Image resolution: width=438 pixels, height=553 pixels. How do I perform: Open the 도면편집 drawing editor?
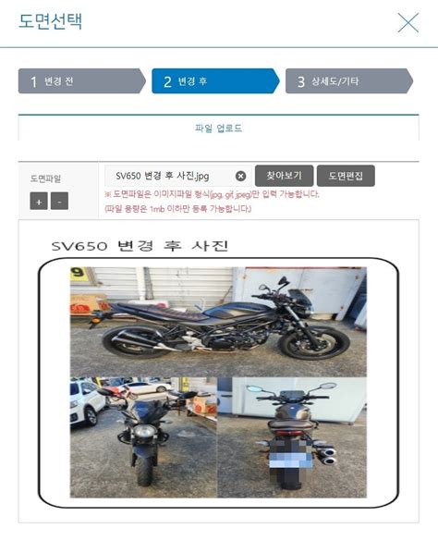click(346, 176)
